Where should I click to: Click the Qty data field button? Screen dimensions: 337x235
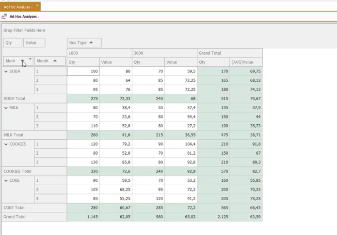click(13, 43)
